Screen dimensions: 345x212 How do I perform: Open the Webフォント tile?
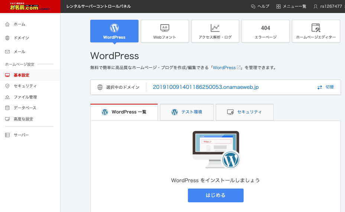[x=165, y=31]
